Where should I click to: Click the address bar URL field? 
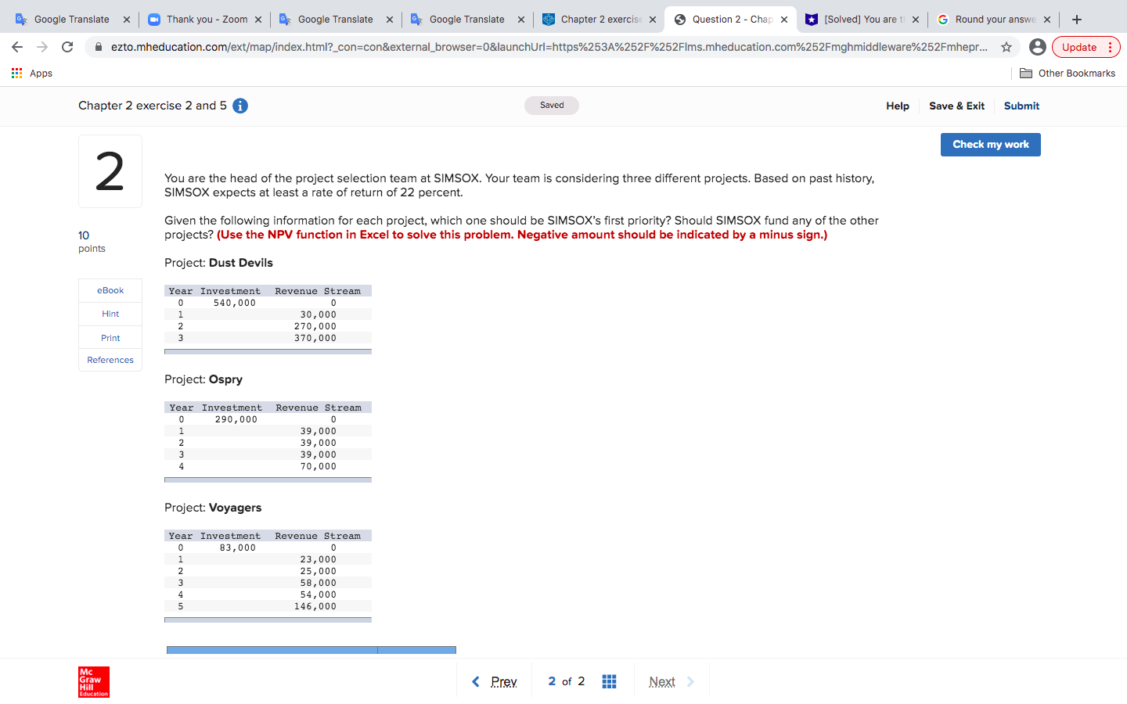(548, 47)
